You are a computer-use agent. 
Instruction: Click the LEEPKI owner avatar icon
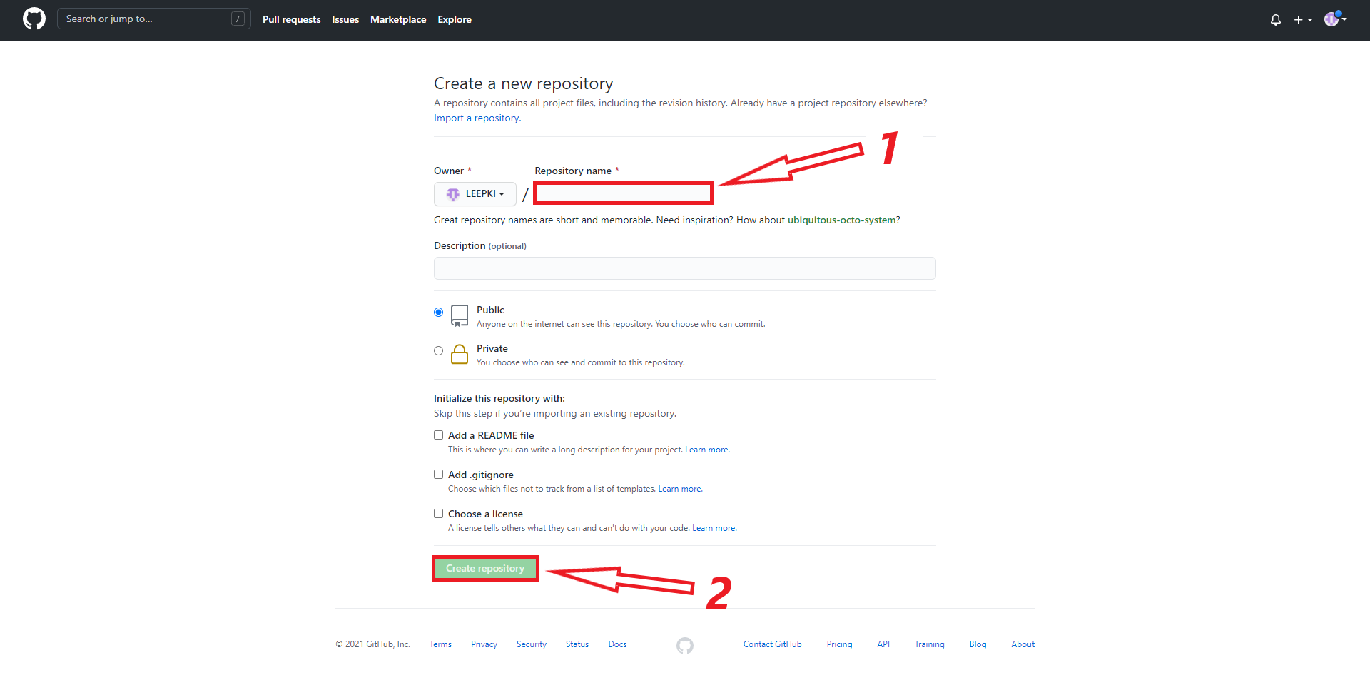point(453,194)
